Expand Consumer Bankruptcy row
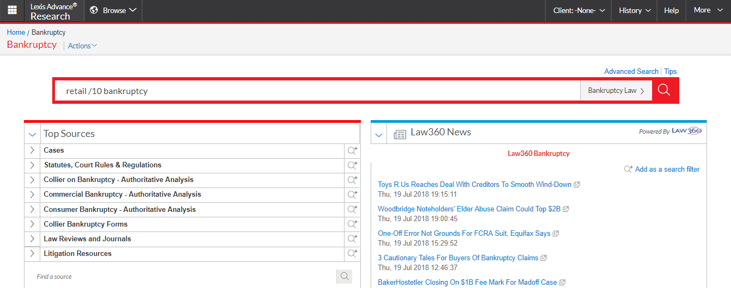Viewport: 731px width, 288px height. [x=32, y=209]
